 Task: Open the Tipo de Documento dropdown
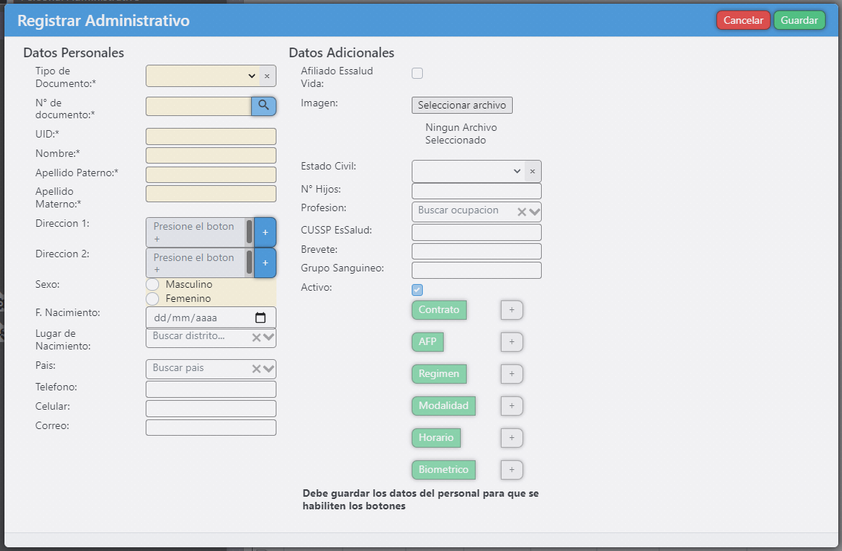202,76
